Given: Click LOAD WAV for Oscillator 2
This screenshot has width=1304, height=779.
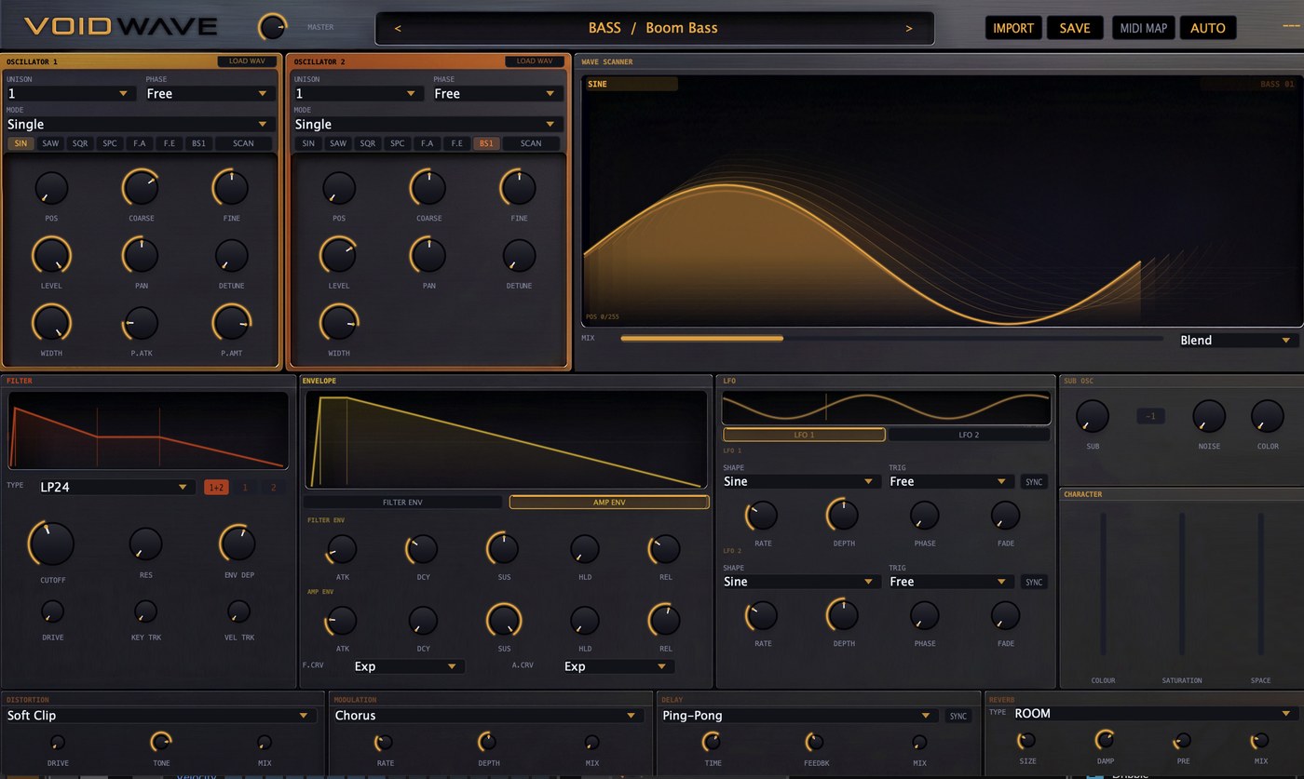Looking at the screenshot, I should (x=535, y=61).
